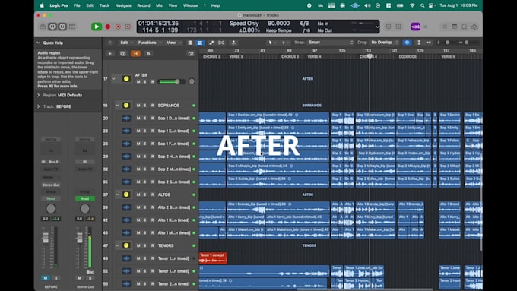Select the red Tenor 1 Jose region
The image size is (517, 291).
click(213, 258)
